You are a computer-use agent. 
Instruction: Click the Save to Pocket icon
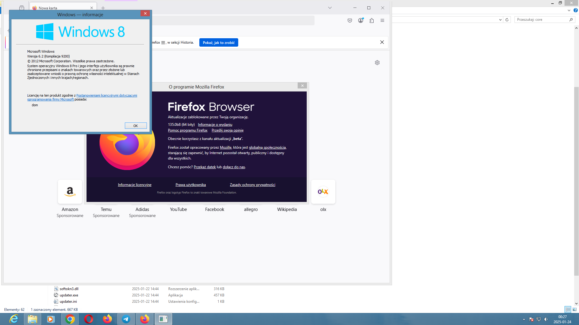(x=350, y=20)
